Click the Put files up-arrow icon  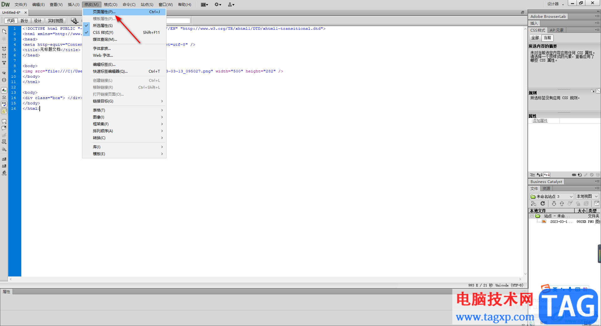562,203
